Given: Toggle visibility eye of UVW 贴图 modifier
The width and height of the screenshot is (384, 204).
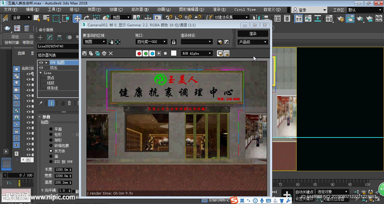Looking at the screenshot, I should pos(41,63).
